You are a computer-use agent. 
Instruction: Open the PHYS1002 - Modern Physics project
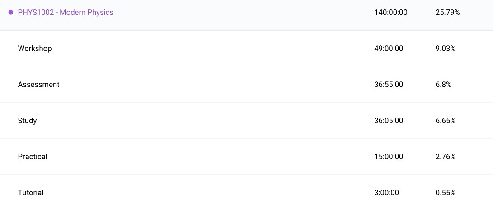(66, 13)
